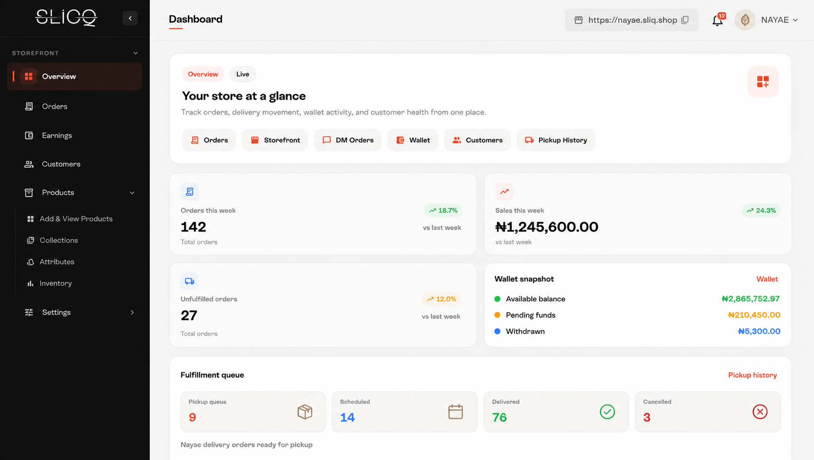Click the Customers shortcut button
Viewport: 814px width, 460px height.
click(x=477, y=140)
